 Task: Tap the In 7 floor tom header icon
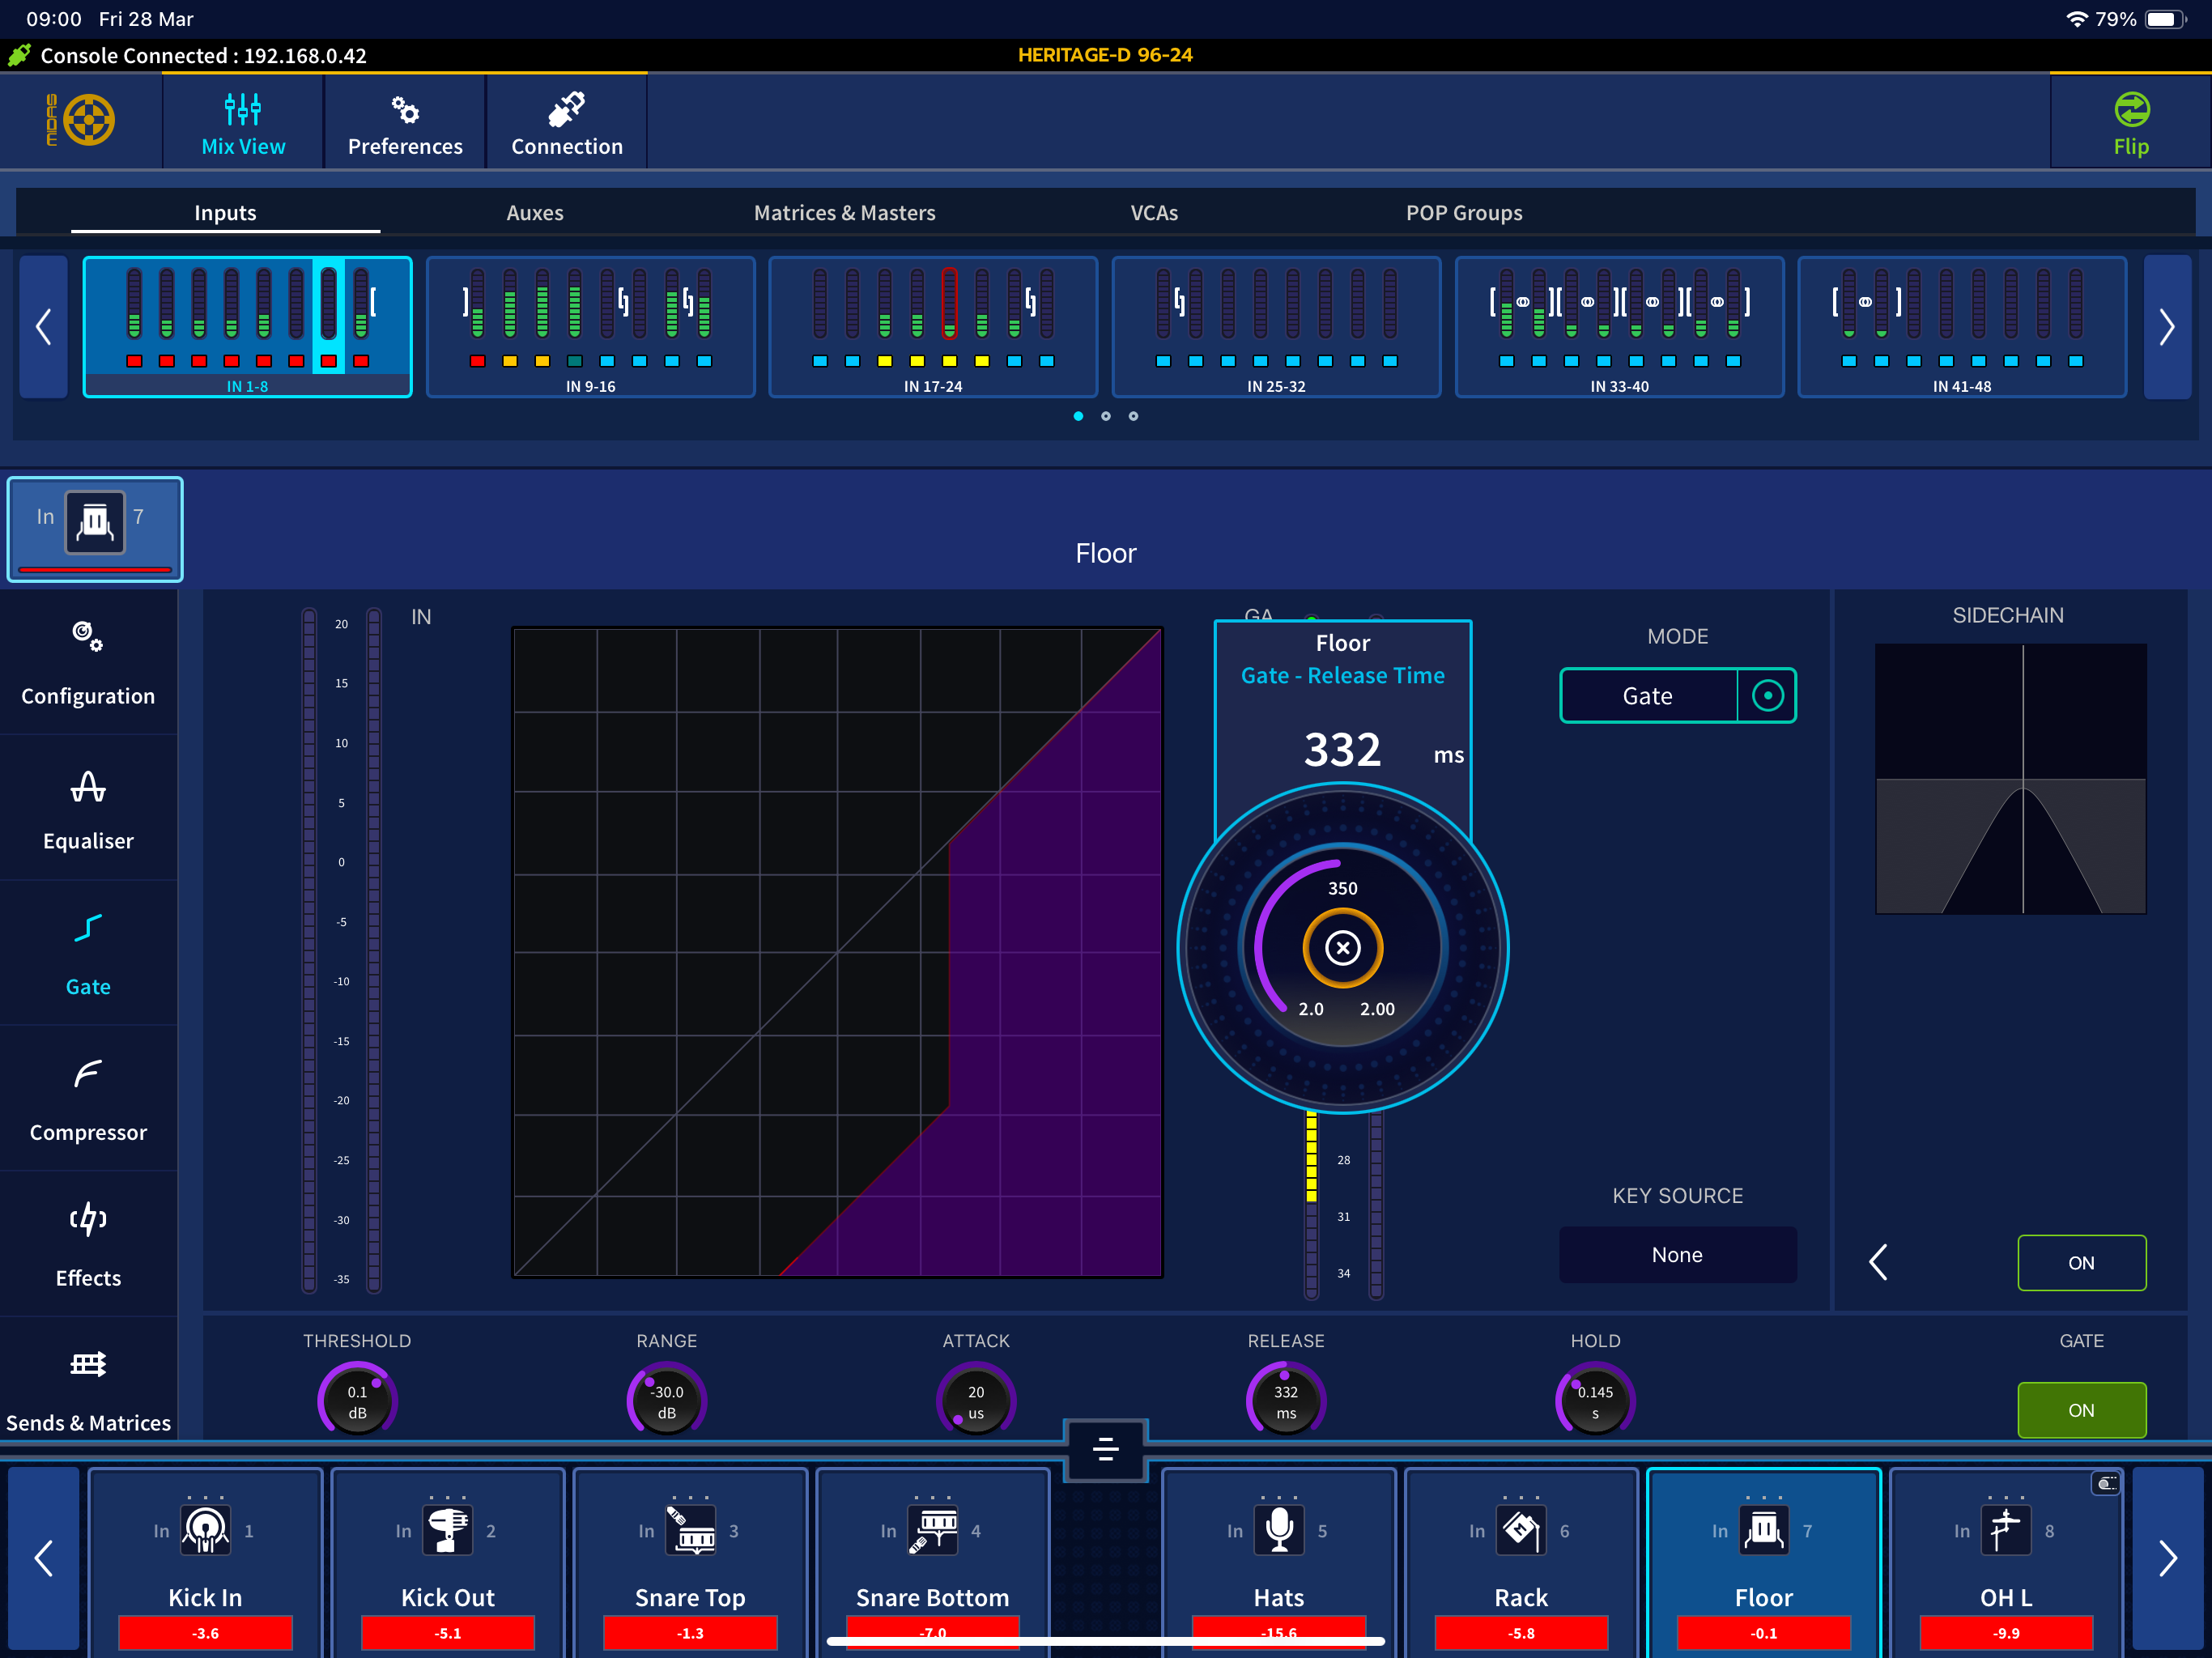coord(95,522)
